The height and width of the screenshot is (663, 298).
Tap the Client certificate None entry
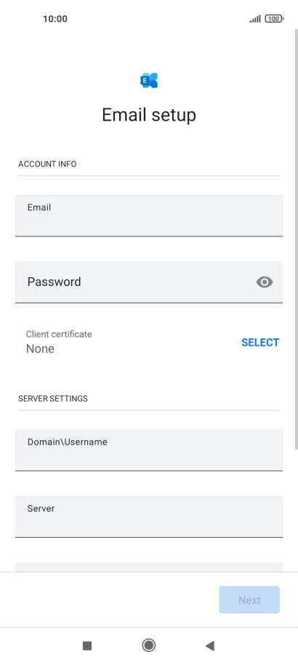pyautogui.click(x=59, y=341)
